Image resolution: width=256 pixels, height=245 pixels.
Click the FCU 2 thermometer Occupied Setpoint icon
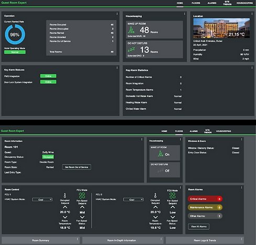[x=155, y=195]
